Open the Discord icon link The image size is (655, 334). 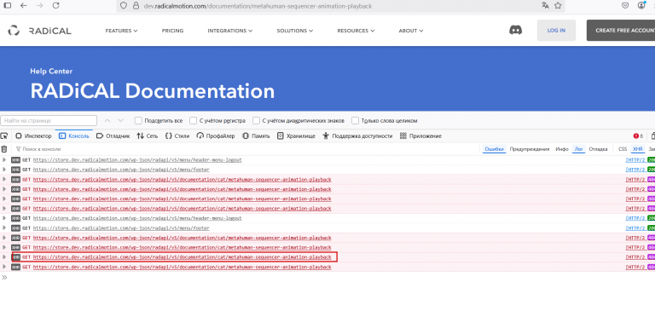[x=515, y=30]
